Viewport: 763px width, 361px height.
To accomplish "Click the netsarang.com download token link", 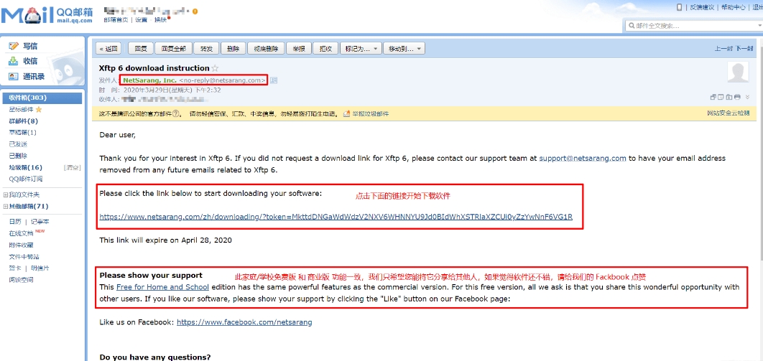I will pyautogui.click(x=336, y=217).
